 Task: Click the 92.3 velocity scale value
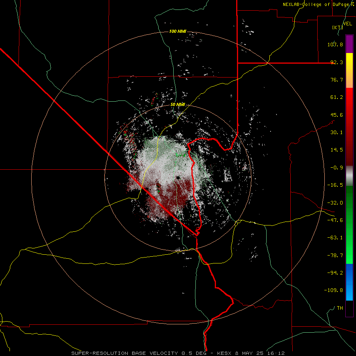pos(337,62)
